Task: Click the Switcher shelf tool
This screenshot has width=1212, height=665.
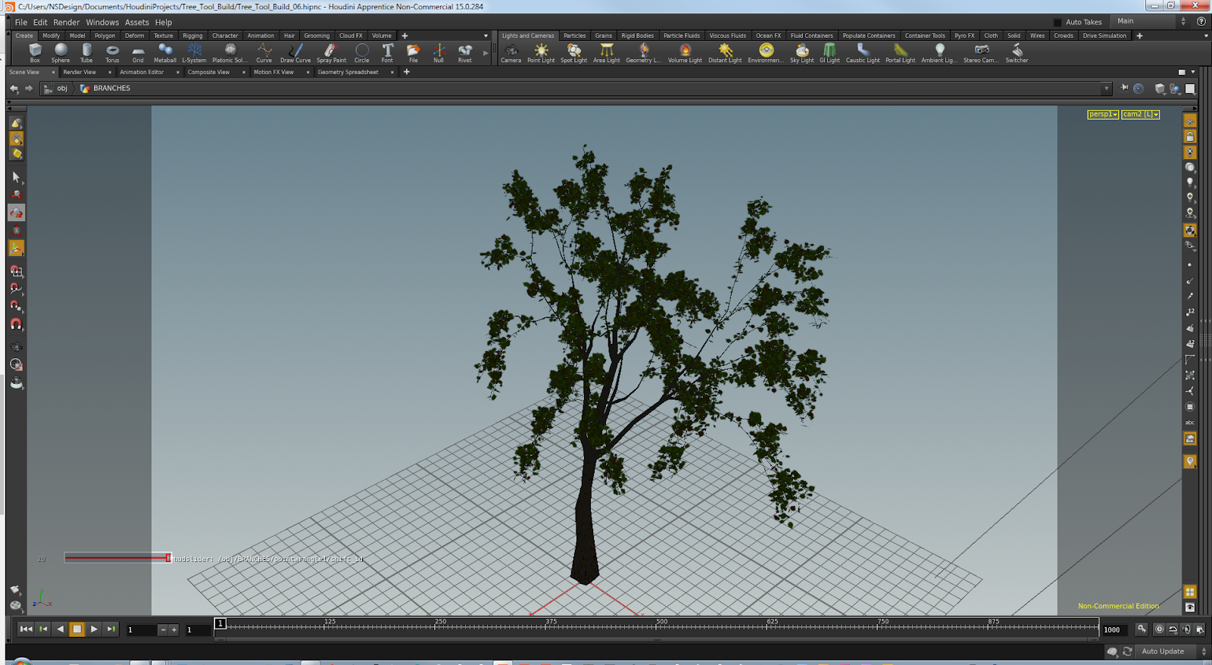Action: (x=1017, y=53)
